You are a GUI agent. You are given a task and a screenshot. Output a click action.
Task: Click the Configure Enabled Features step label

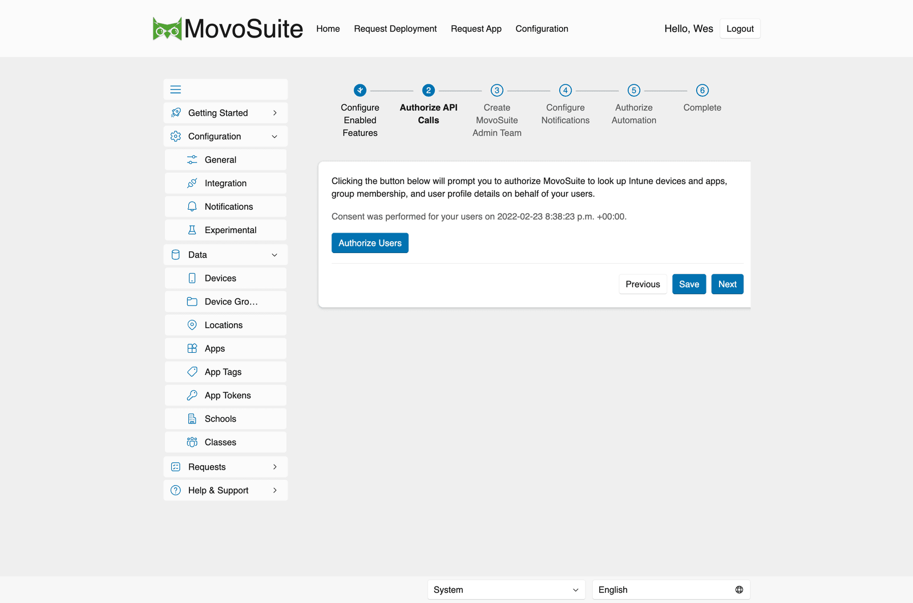pyautogui.click(x=360, y=120)
